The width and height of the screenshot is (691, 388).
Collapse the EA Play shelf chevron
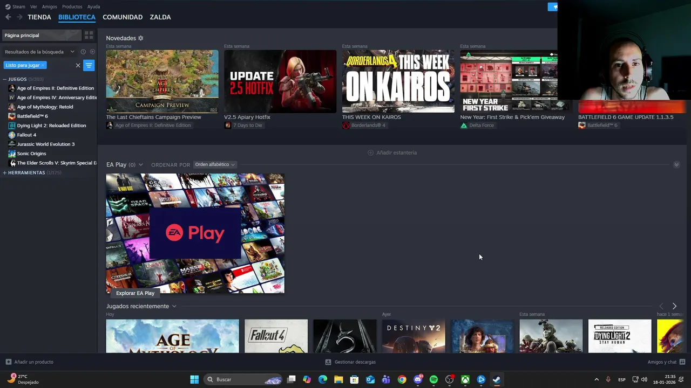click(676, 164)
